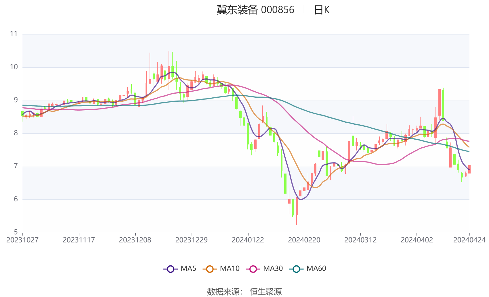This screenshot has width=489, height=297.
Task: Click x-axis date label 20240424
Action: (x=469, y=240)
